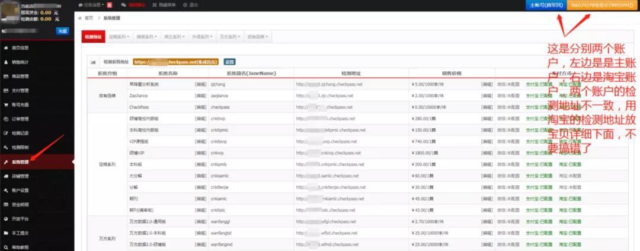Open 销售统计 in the sidebar
Screen dimensions: 640x251
tap(37, 62)
